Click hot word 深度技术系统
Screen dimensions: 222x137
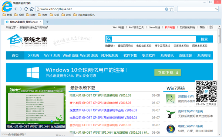pos(181,46)
